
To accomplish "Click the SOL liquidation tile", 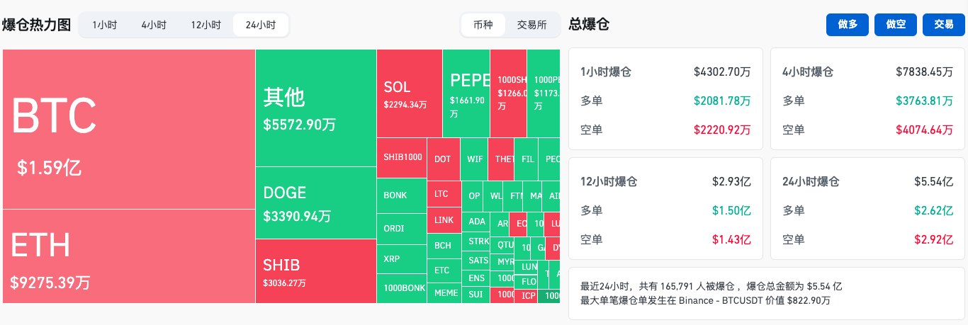I will pos(409,93).
